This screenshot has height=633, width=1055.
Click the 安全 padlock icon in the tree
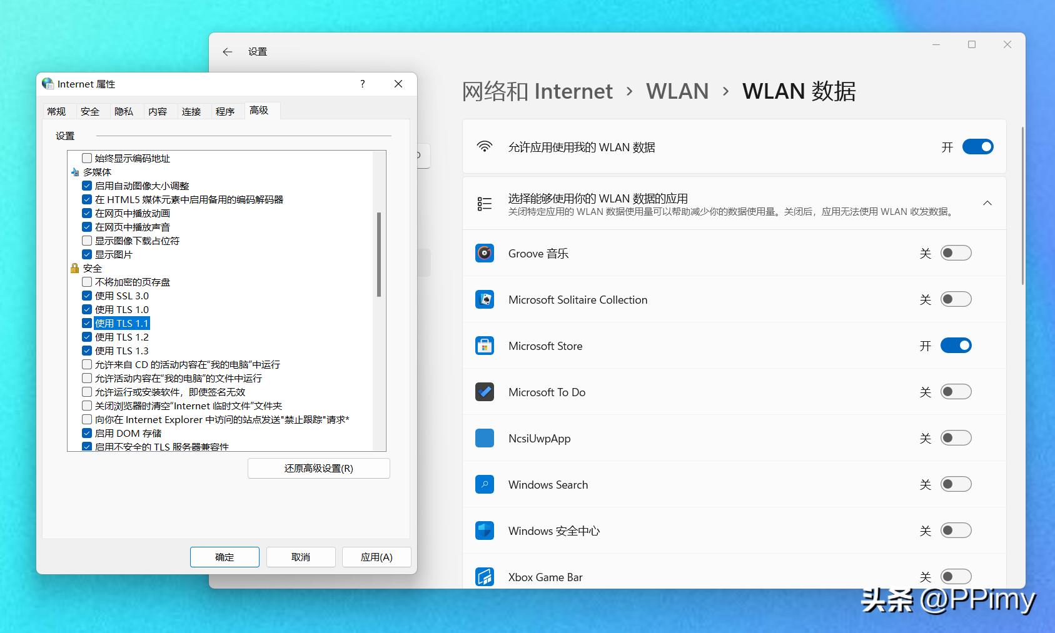pos(75,268)
